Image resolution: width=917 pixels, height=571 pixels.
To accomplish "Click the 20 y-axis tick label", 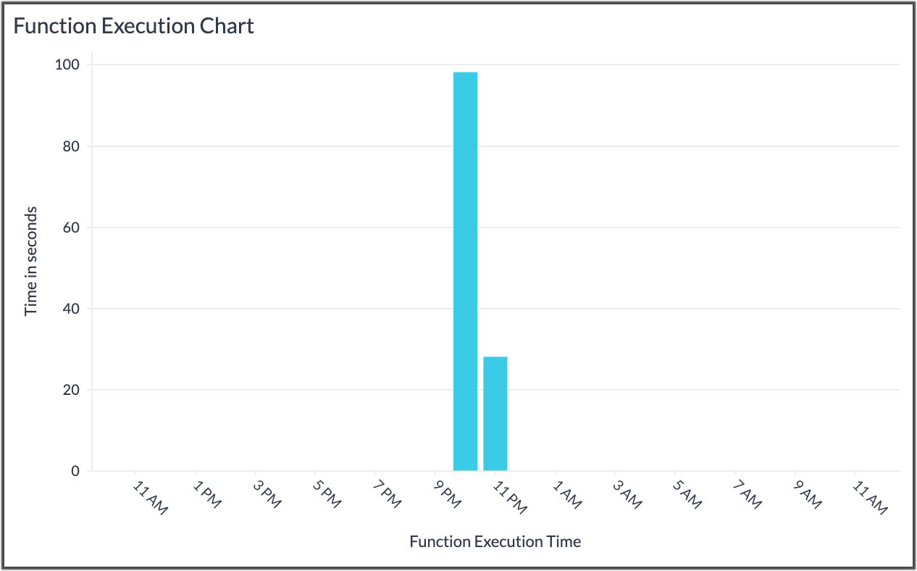I will click(x=71, y=390).
